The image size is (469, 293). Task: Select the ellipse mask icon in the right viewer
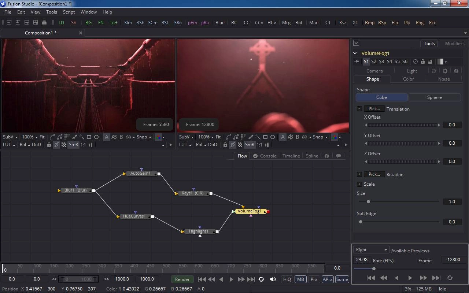[273, 137]
